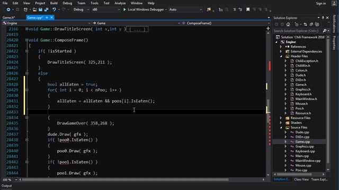Click the Navigate Backward arrow in toolbar
The image size is (339, 190).
(8, 9)
